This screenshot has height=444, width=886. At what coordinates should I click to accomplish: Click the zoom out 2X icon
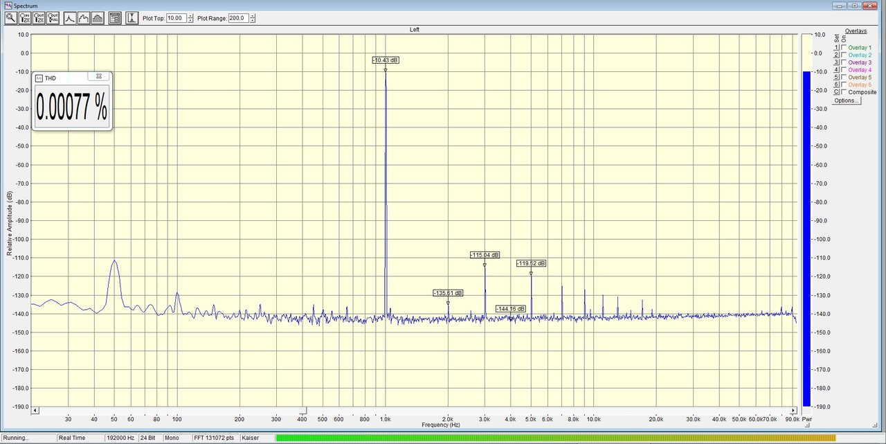coord(39,18)
